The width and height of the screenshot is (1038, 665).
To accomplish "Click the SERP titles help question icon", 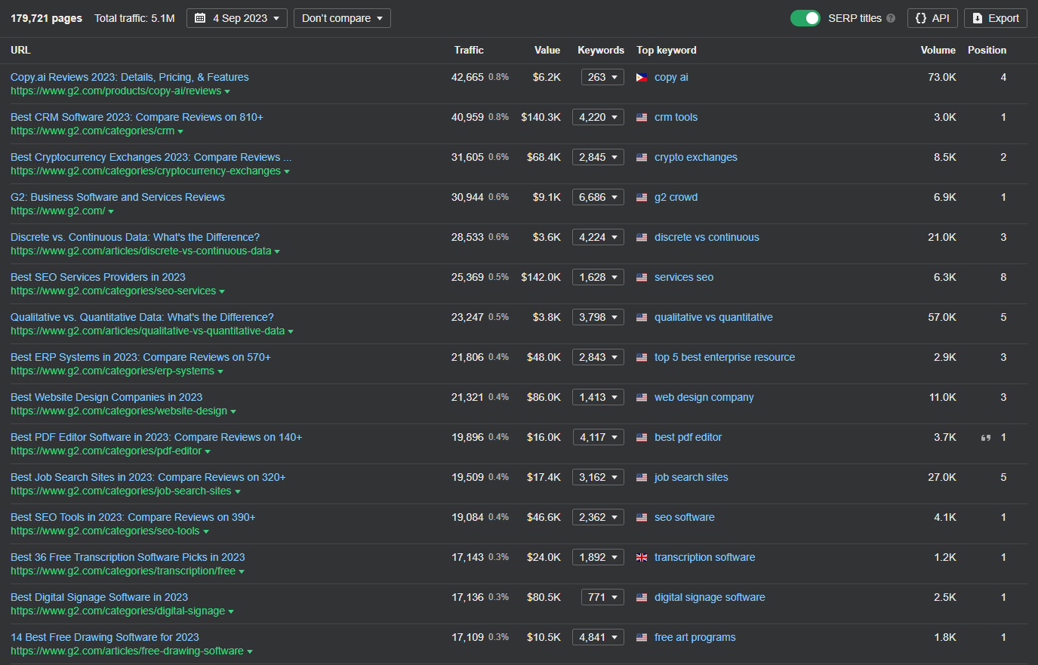I will (x=891, y=18).
